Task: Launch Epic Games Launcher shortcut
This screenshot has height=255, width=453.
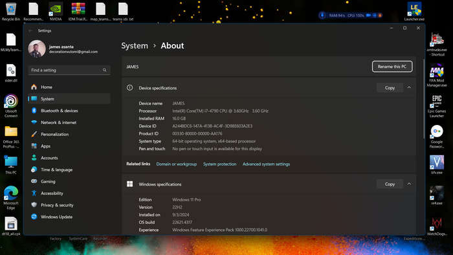Action: point(437,106)
